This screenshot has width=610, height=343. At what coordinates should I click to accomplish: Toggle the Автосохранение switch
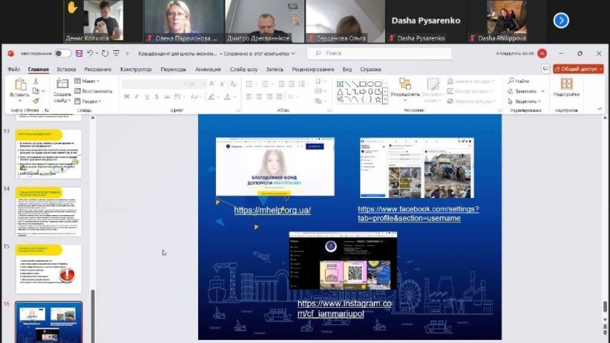click(63, 53)
